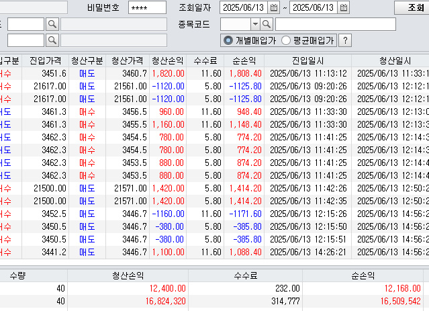Select summary net profit 16,509,542
This screenshot has width=429, height=311.
click(363, 301)
